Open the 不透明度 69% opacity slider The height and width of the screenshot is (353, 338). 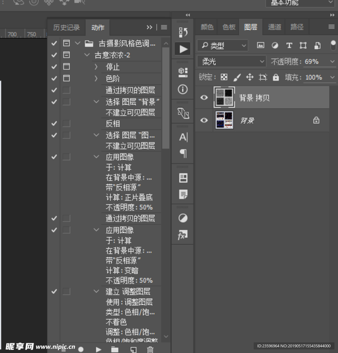(332, 61)
